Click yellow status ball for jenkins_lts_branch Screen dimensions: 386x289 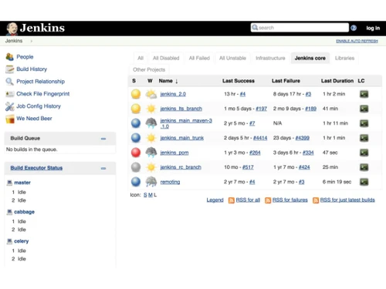click(x=136, y=109)
